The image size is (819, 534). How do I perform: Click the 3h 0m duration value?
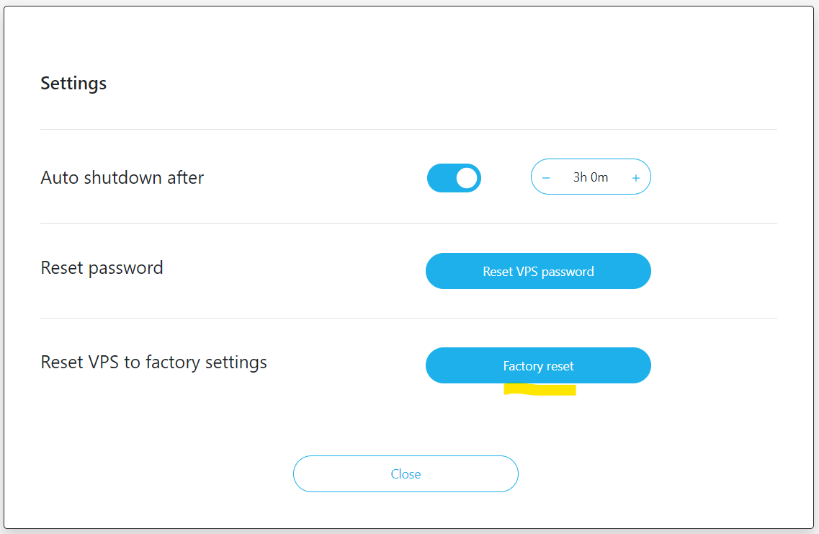[590, 177]
